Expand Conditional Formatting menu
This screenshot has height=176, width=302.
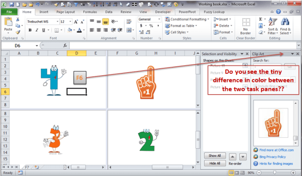(187, 19)
